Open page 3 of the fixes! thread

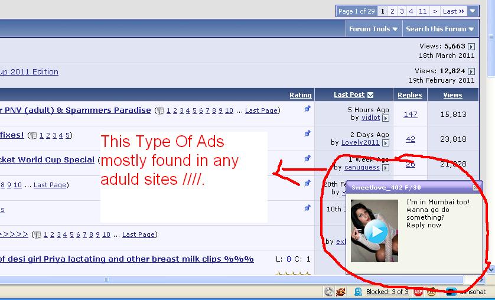pyautogui.click(x=54, y=136)
